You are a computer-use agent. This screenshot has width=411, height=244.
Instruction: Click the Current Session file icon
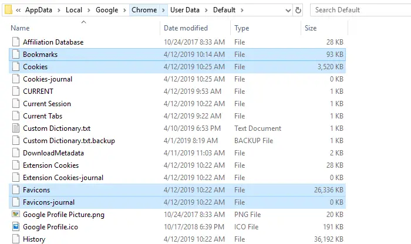pos(16,103)
